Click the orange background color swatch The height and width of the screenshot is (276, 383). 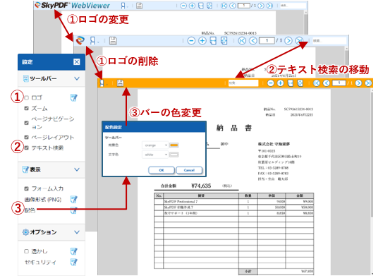[174, 145]
